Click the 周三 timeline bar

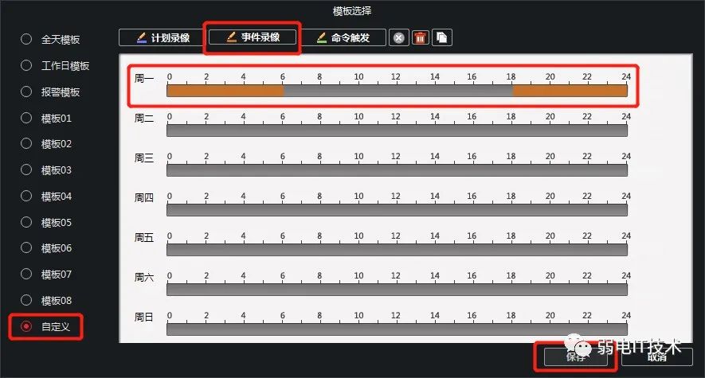[x=397, y=170]
